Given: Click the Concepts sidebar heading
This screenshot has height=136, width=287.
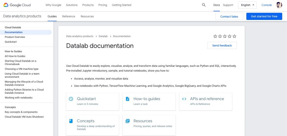Looking at the screenshot, I should [10, 107].
